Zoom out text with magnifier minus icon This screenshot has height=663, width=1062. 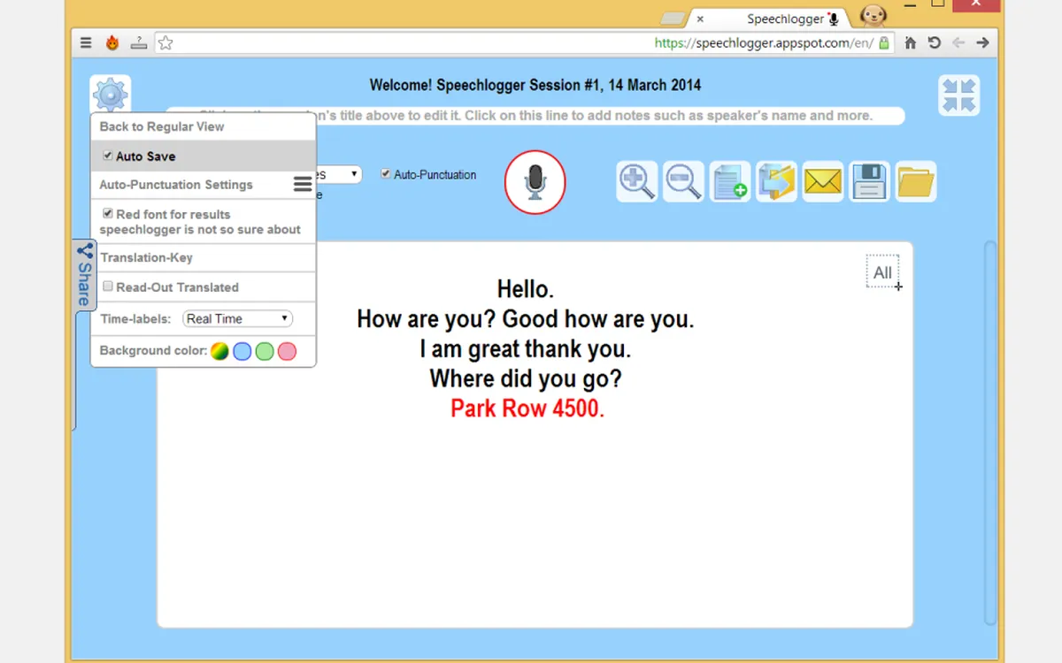tap(683, 182)
